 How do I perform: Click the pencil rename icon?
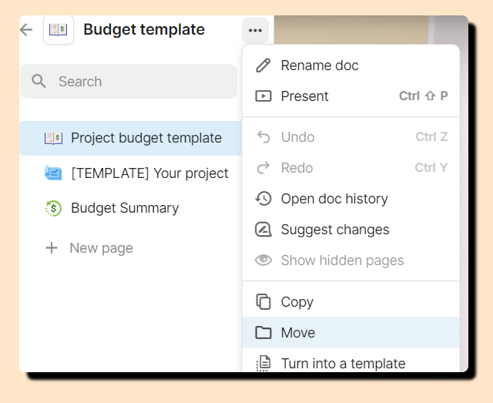[x=263, y=65]
